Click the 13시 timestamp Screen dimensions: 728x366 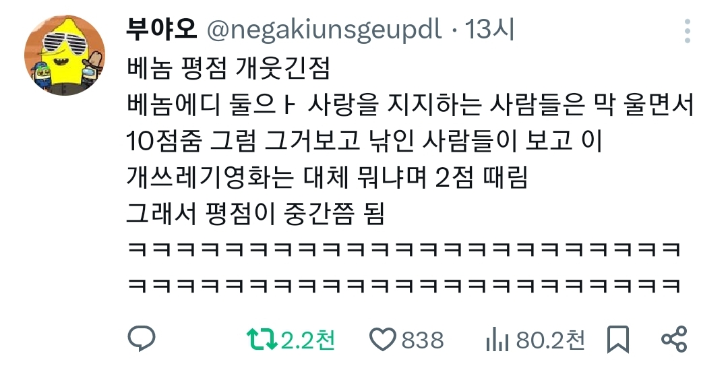tap(489, 30)
